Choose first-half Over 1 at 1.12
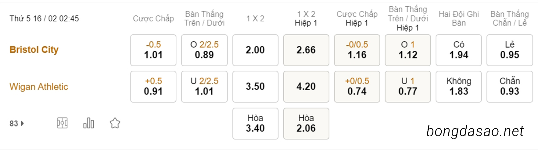 [408, 50]
